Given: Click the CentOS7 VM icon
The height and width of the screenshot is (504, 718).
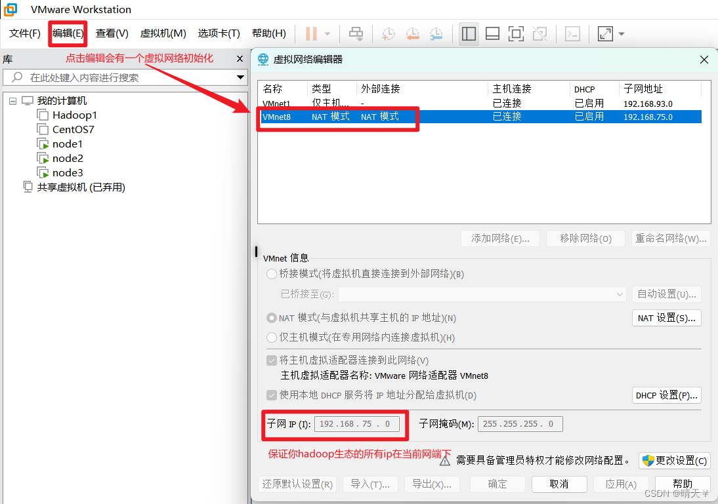Looking at the screenshot, I should pos(43,129).
